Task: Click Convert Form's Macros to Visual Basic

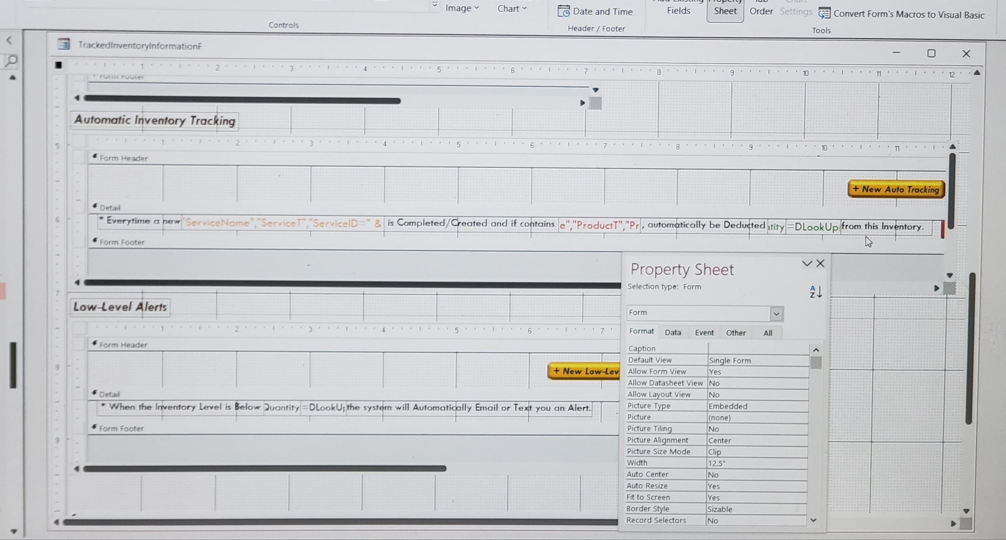Action: [x=902, y=15]
